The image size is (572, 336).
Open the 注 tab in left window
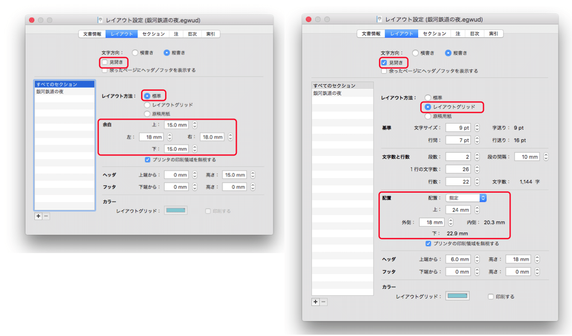pyautogui.click(x=176, y=34)
